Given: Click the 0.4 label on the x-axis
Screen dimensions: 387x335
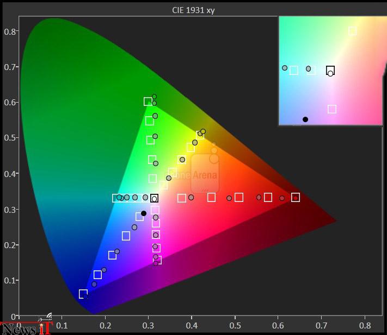Looking at the screenshot, I should pyautogui.click(x=192, y=326).
